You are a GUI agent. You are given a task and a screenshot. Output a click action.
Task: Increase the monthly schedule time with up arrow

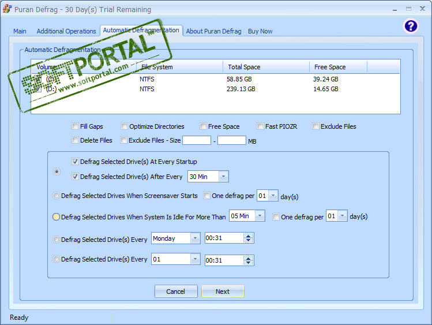[248, 258]
